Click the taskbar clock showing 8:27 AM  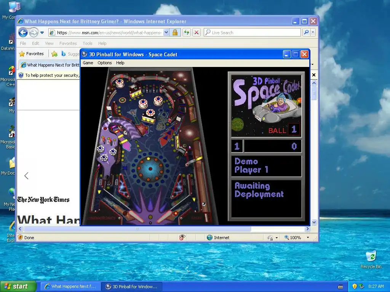pyautogui.click(x=376, y=286)
